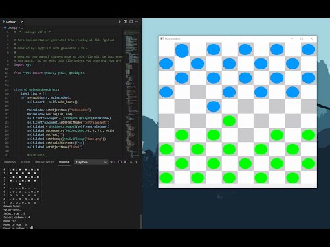Open the editor's more actions ellipsis
This screenshot has height=247, width=330.
(137, 21)
